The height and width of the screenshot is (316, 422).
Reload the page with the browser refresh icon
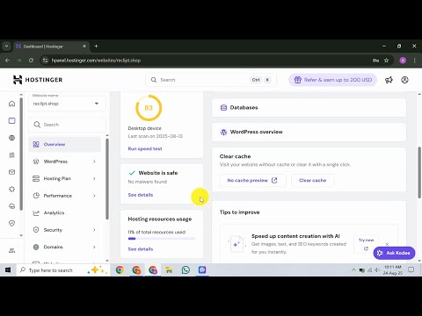click(x=31, y=61)
